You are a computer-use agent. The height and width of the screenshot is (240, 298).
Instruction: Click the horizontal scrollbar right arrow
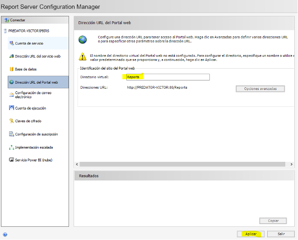pos(291,164)
